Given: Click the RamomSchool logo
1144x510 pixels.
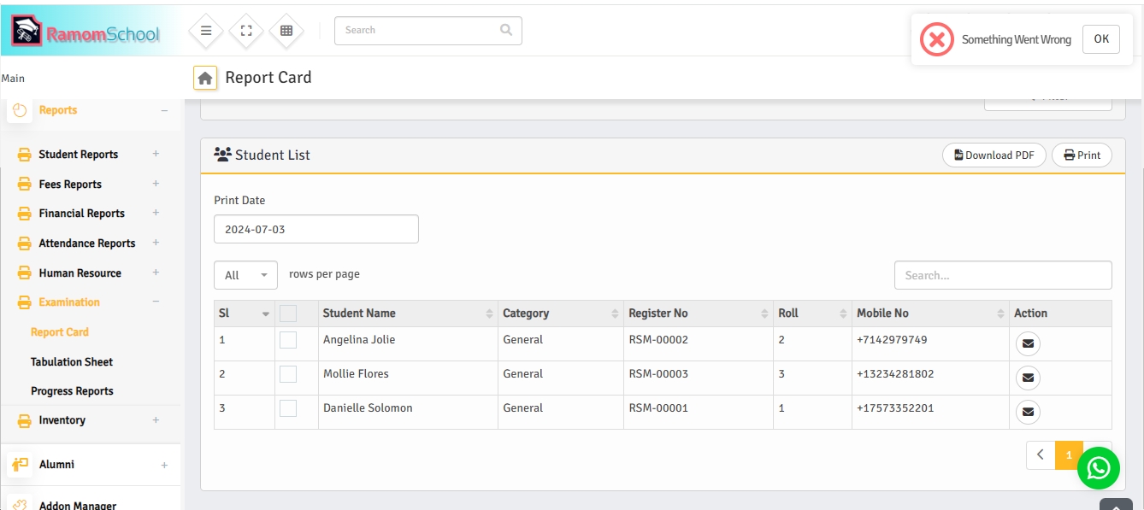Looking at the screenshot, I should 86,31.
